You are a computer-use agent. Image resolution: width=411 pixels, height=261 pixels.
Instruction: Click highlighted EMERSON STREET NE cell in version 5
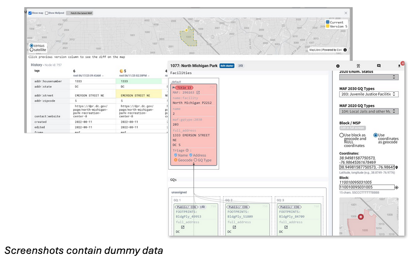pos(139,94)
